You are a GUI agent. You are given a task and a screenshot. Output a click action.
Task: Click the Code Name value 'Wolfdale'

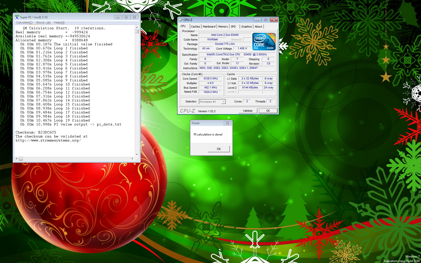click(x=213, y=39)
